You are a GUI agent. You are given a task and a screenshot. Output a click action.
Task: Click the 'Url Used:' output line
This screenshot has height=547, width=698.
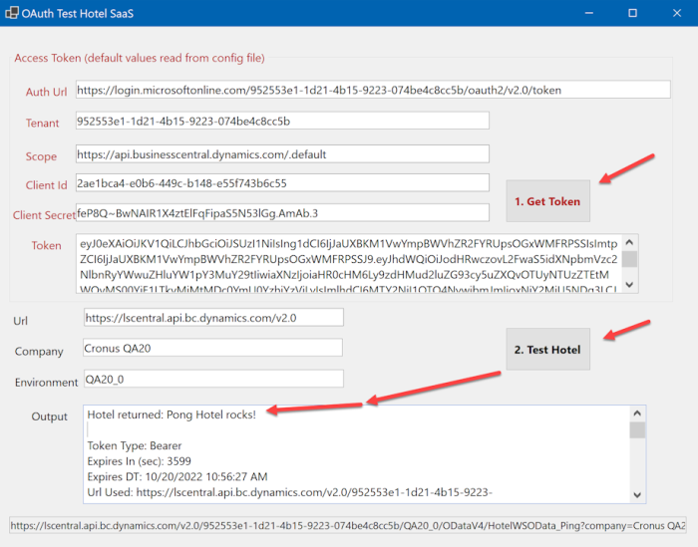point(290,492)
